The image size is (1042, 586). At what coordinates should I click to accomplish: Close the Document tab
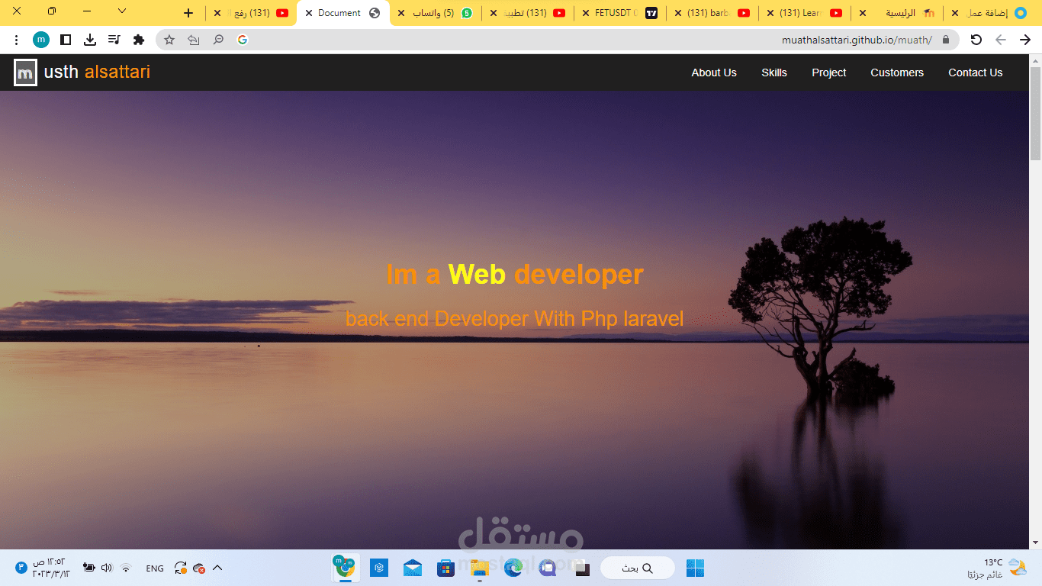pos(309,13)
